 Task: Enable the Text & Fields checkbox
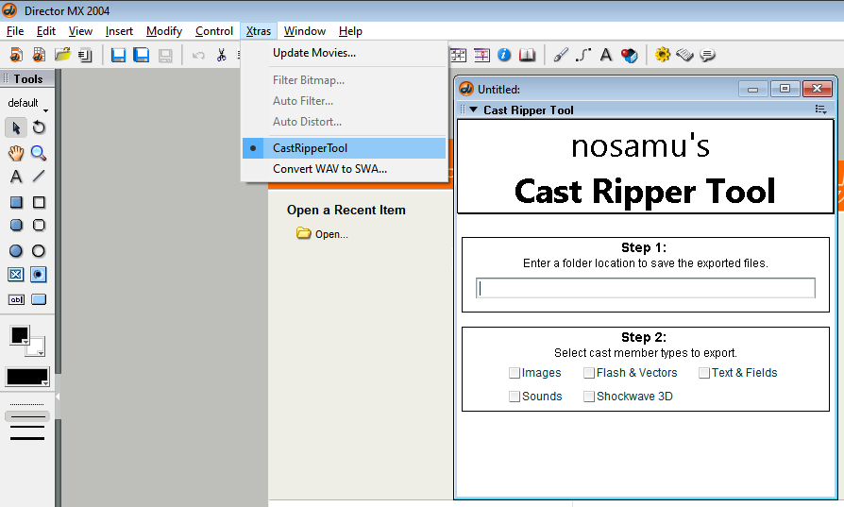pos(704,373)
